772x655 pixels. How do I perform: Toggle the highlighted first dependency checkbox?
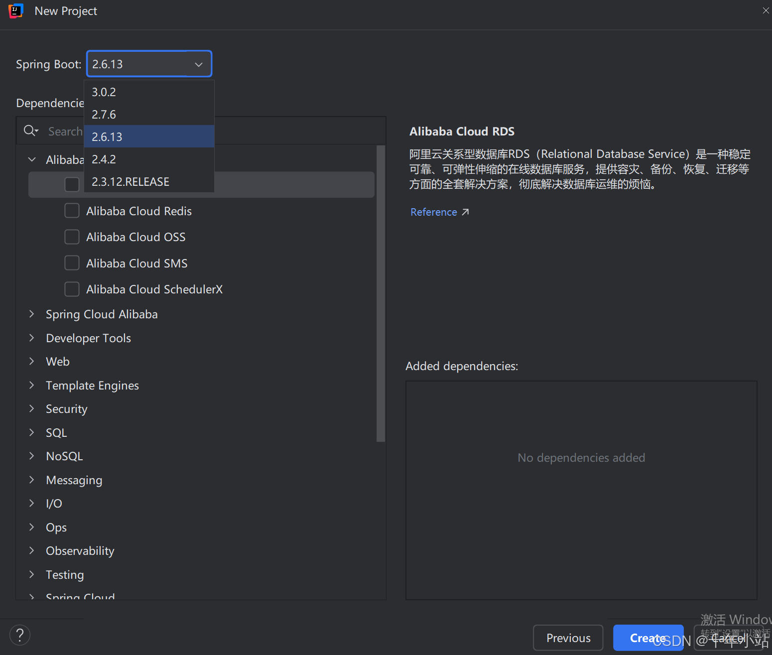pyautogui.click(x=72, y=184)
